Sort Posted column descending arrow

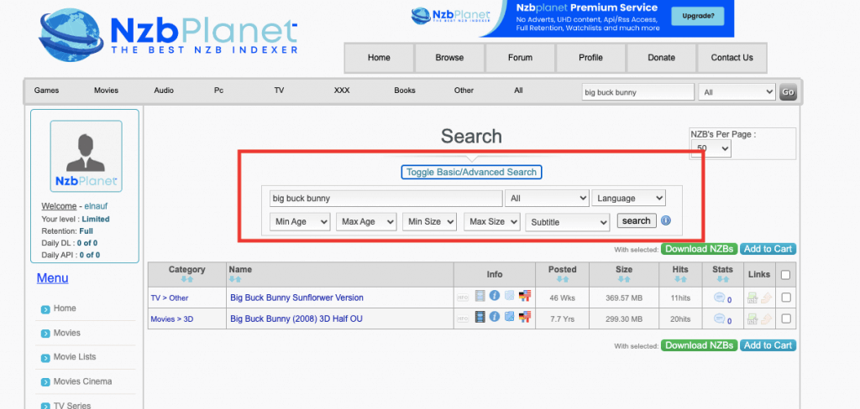558,279
